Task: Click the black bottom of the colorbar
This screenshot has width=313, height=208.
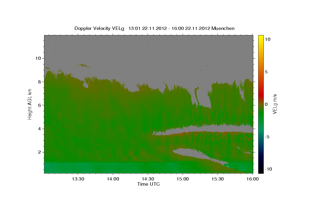Action: point(261,170)
